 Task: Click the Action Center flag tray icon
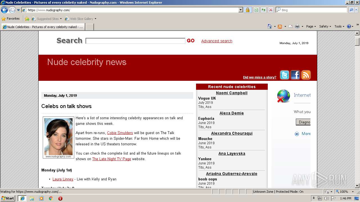point(333,198)
